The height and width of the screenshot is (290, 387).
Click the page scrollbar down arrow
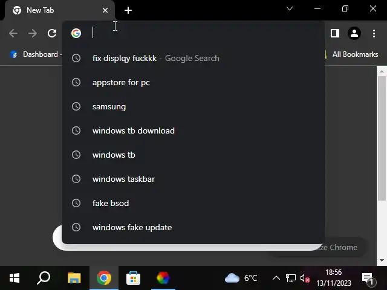(382, 260)
